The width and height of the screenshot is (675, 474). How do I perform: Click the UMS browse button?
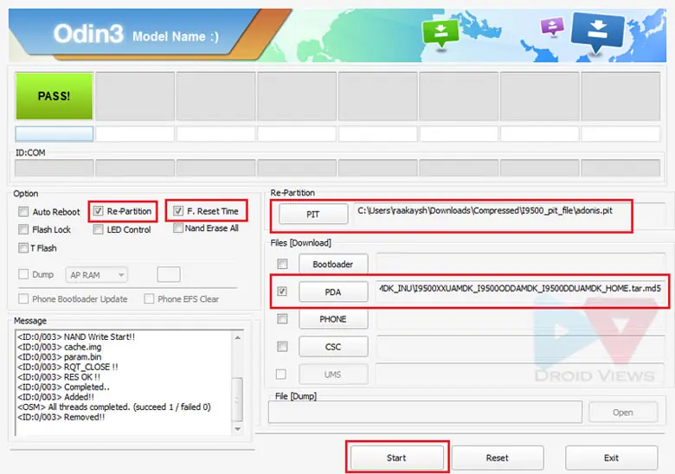[x=333, y=375]
